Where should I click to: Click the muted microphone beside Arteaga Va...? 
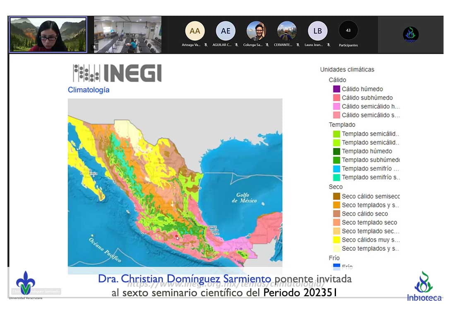[x=206, y=45]
